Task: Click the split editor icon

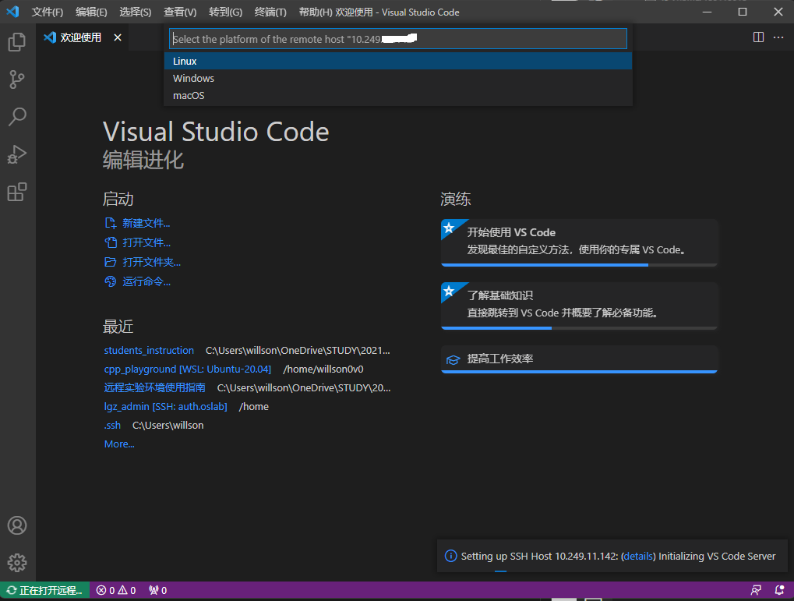Action: [758, 37]
